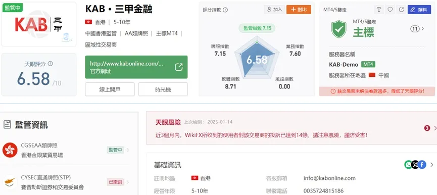Click the info@kabonline.com email
Image resolution: width=437 pixels, height=195 pixels.
tap(329, 178)
